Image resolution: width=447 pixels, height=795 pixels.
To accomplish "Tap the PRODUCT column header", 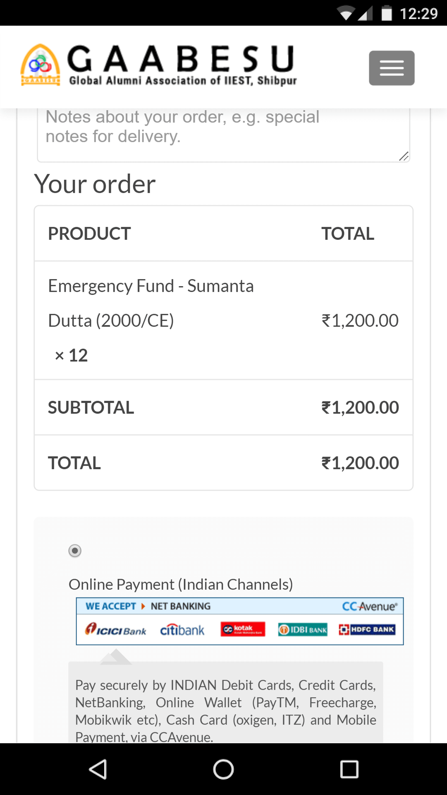I will [89, 234].
